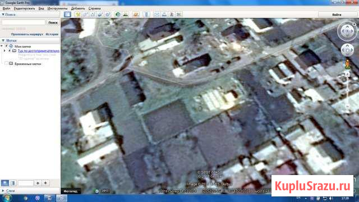Toggle the 'Временные метки' checkbox

(6, 63)
